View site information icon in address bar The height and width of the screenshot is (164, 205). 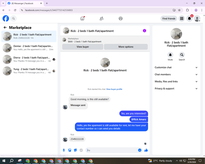pyautogui.click(x=22, y=10)
